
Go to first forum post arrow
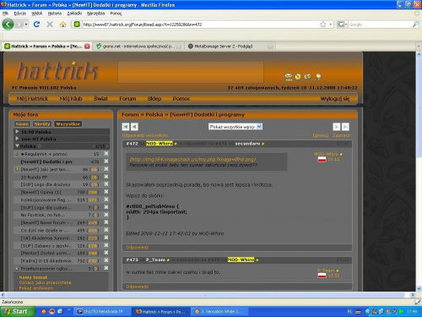(126, 127)
